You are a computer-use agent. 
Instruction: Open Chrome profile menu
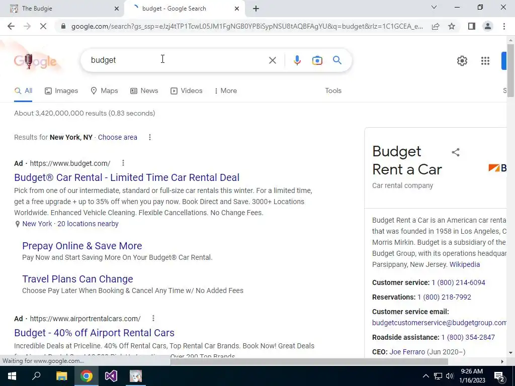pyautogui.click(x=488, y=26)
